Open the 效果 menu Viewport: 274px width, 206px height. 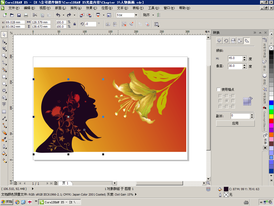pos(92,8)
